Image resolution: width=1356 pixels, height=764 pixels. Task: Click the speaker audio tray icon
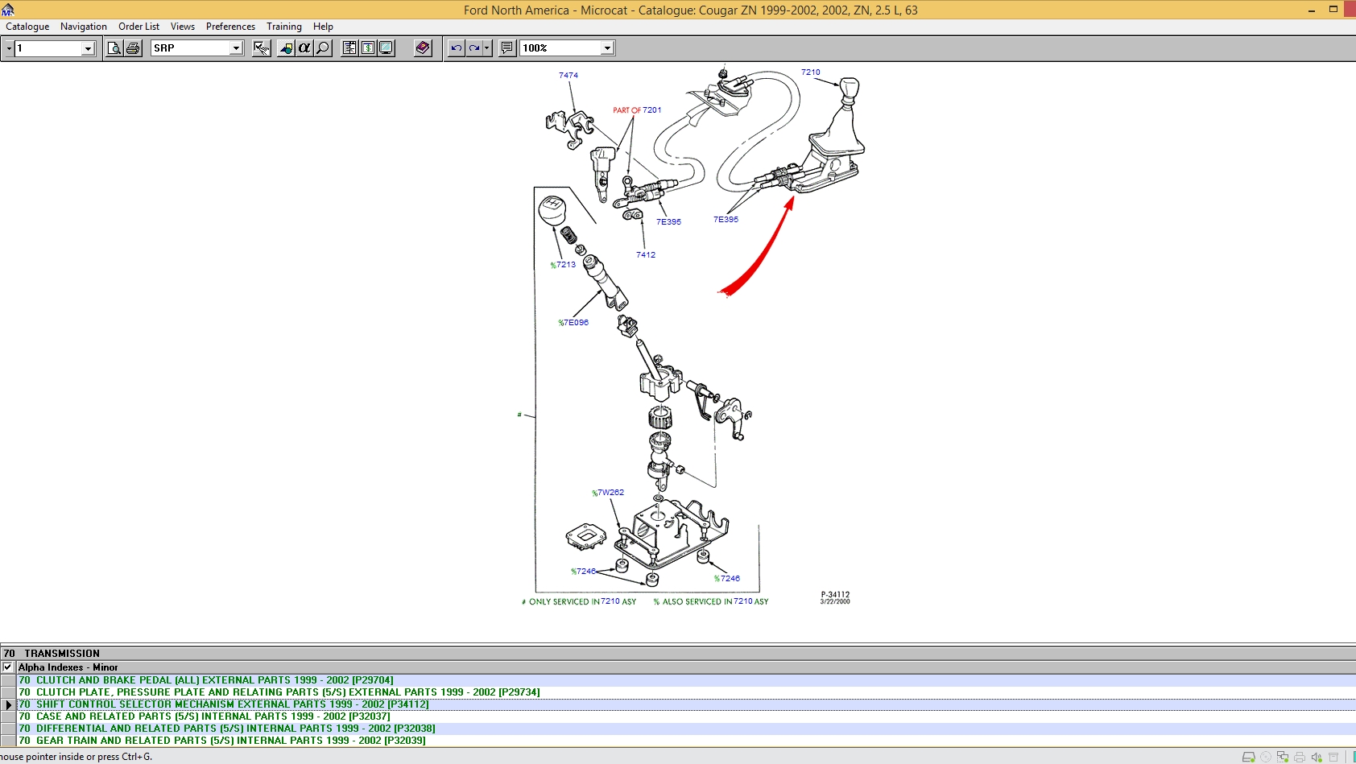tap(1316, 757)
